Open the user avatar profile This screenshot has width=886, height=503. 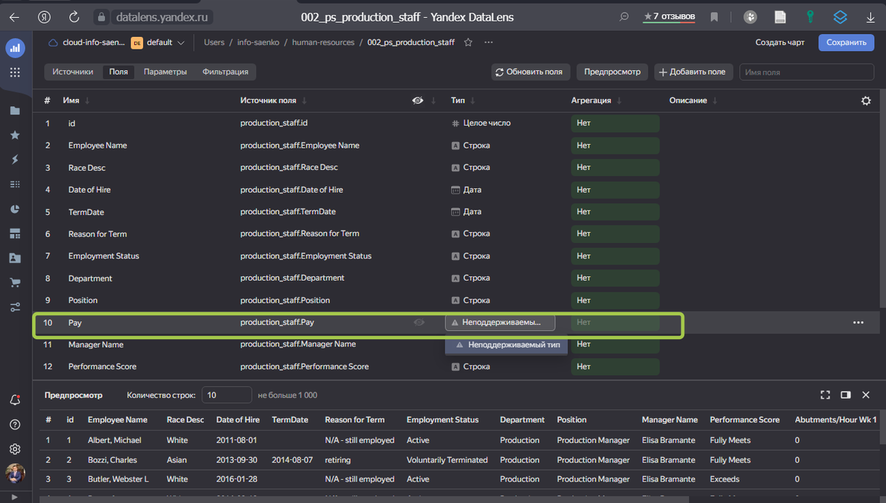(15, 473)
